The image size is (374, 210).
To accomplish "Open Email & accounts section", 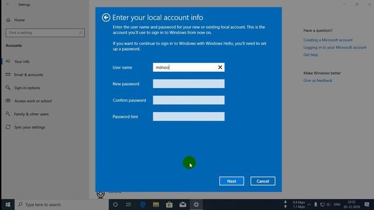I will (29, 75).
